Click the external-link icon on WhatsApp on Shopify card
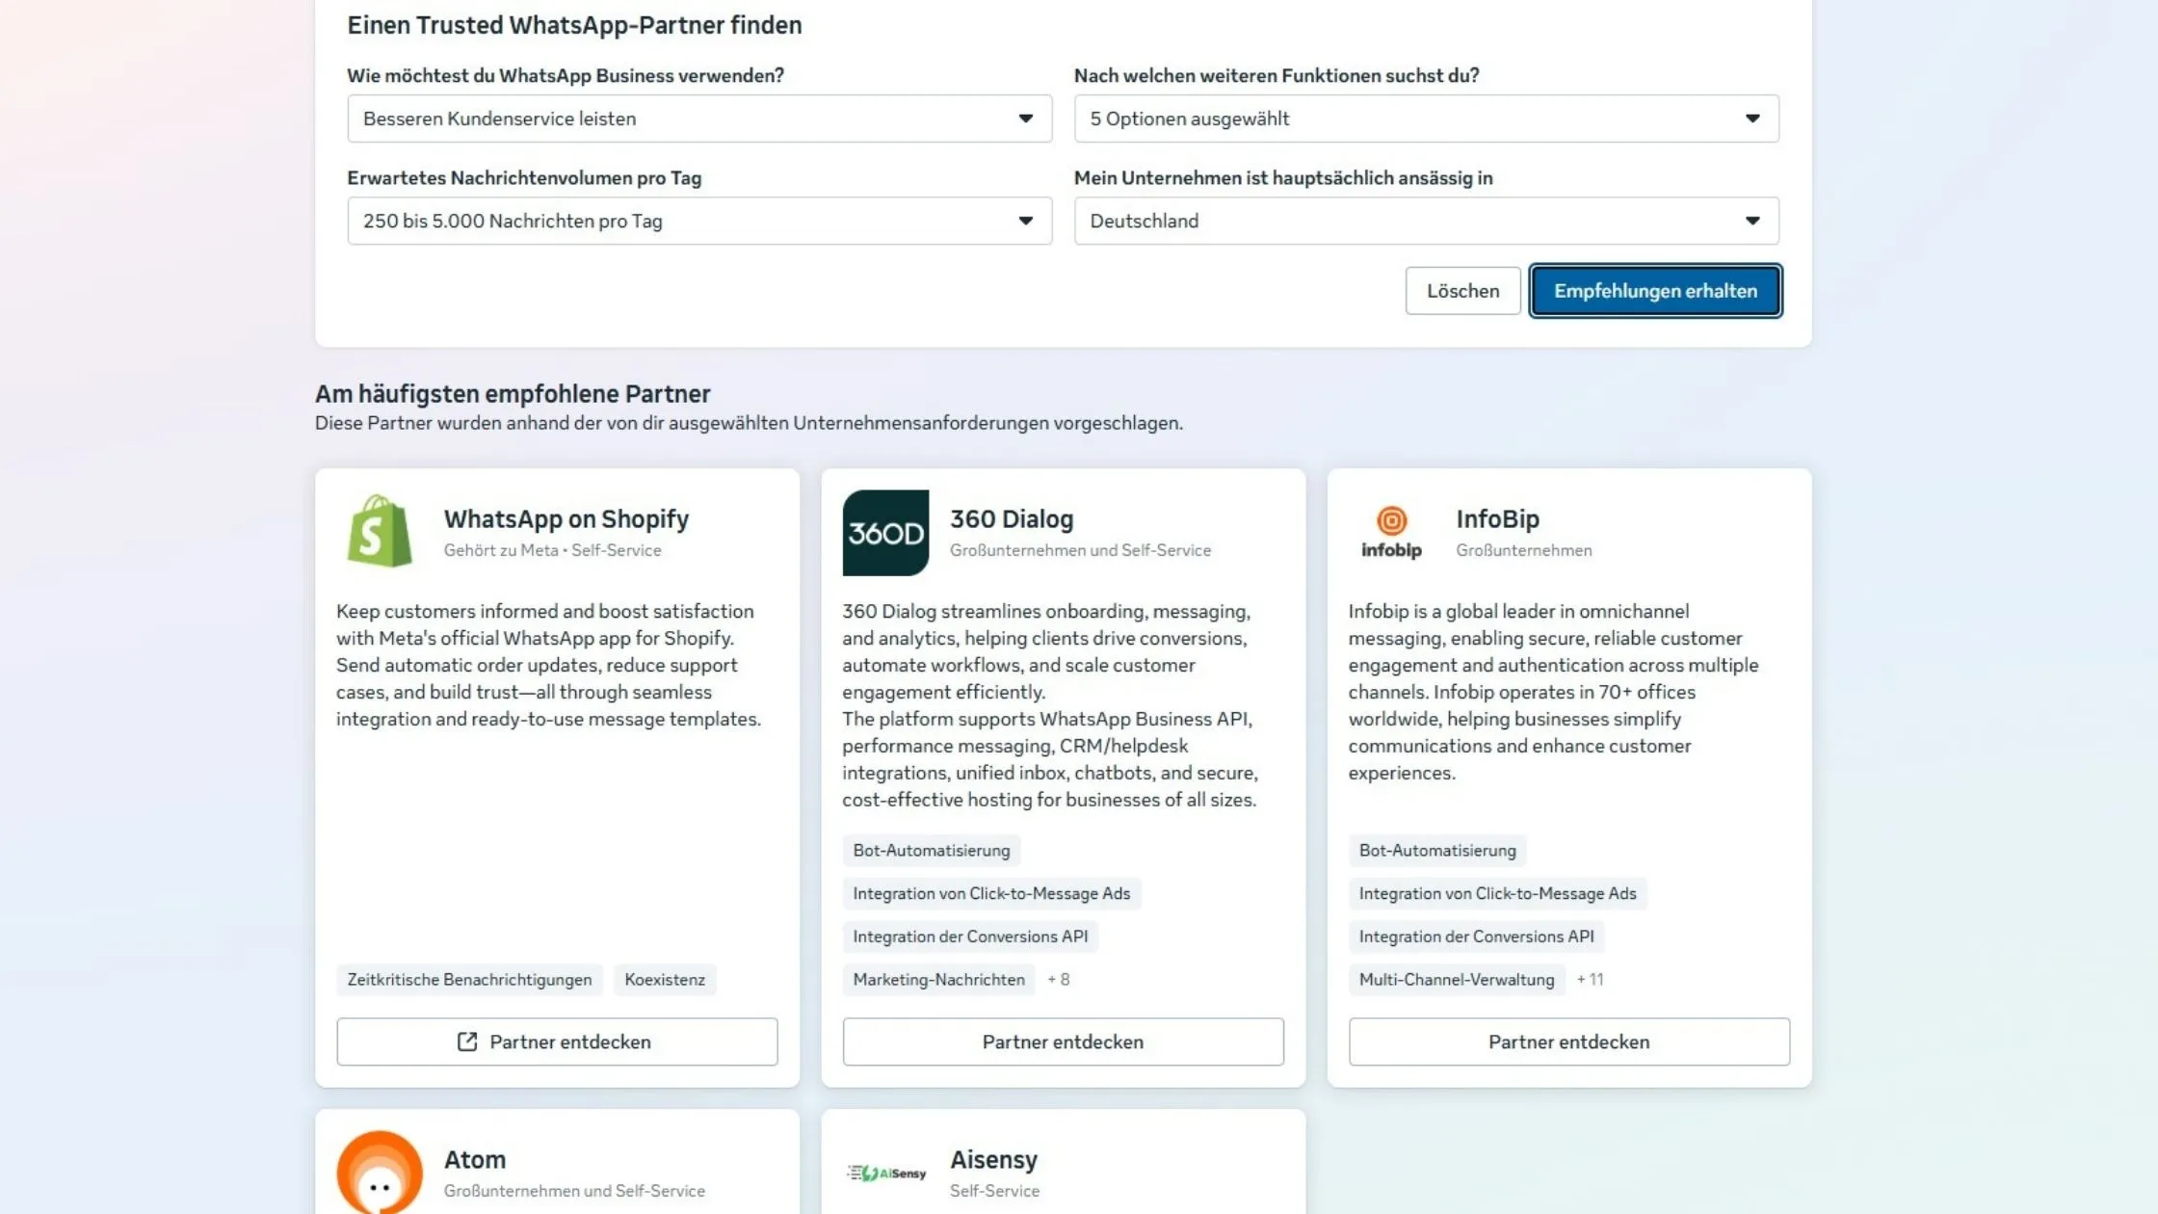Screen dimensions: 2158x1214 pyautogui.click(x=468, y=1042)
